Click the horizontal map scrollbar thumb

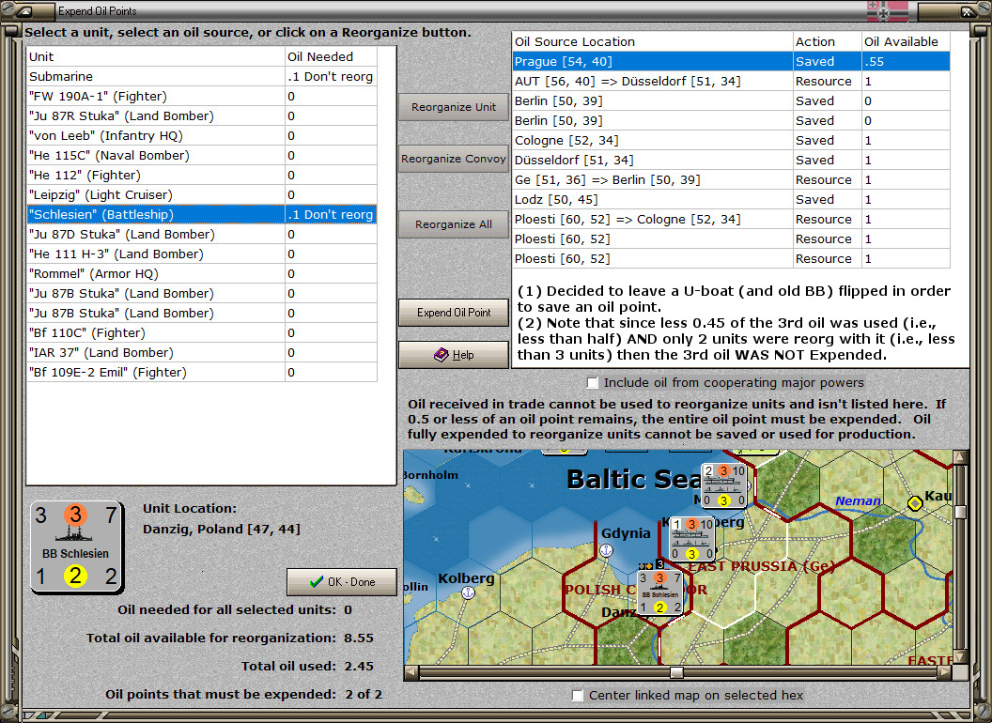point(676,672)
